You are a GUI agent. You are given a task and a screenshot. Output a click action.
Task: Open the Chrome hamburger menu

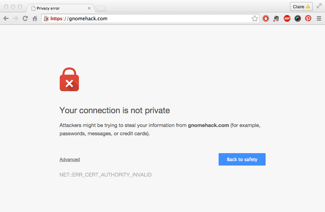click(x=319, y=19)
